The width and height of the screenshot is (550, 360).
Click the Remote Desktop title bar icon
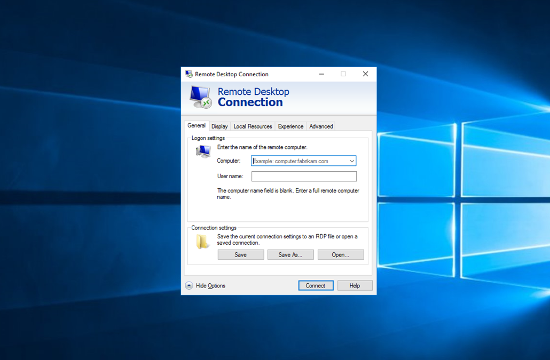click(188, 74)
